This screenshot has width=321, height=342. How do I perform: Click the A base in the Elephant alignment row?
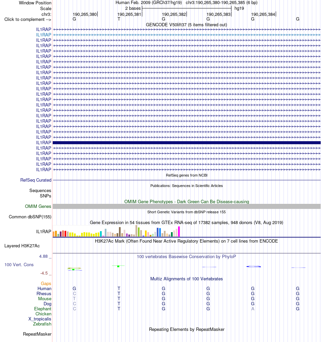pos(253,309)
